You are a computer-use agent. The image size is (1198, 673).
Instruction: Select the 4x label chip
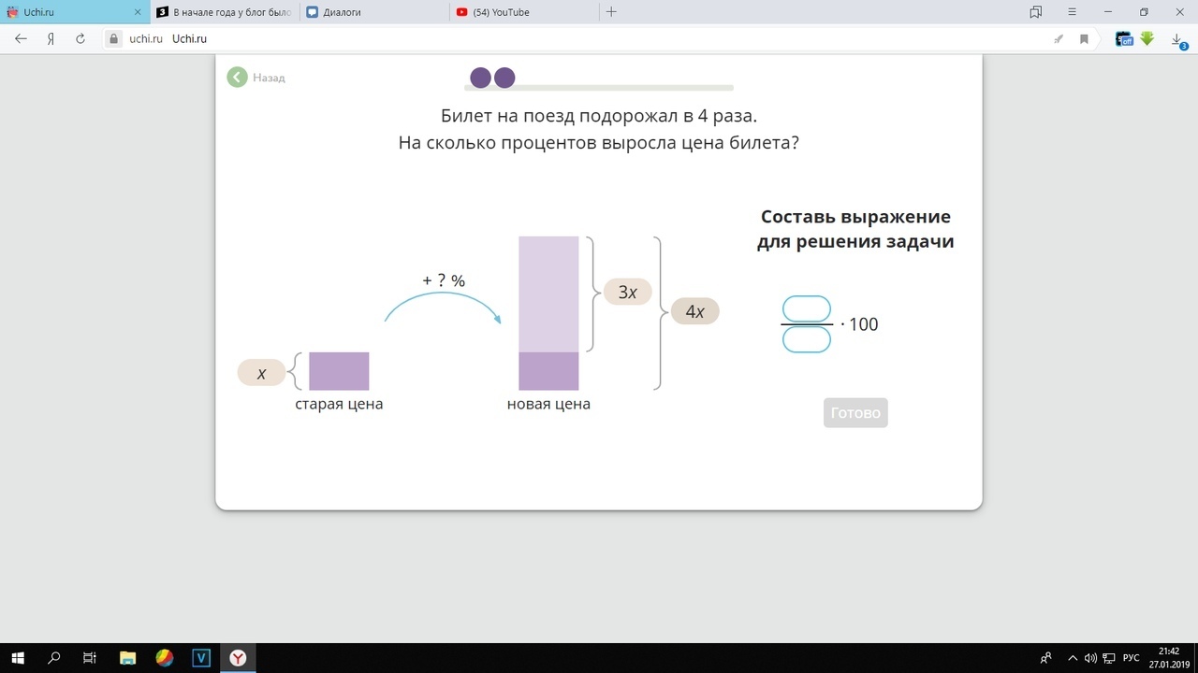[x=694, y=311]
